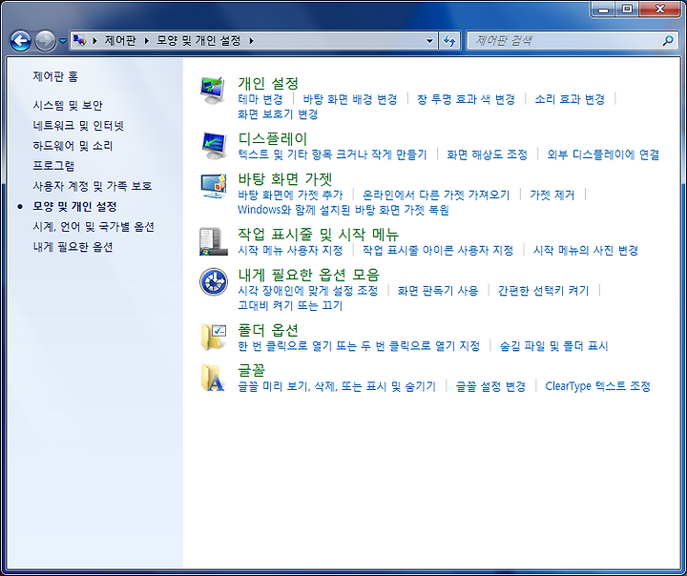Screen dimensions: 687x576
Task: Open 하드웨어 및 소리 in sidebar
Action: 73,145
